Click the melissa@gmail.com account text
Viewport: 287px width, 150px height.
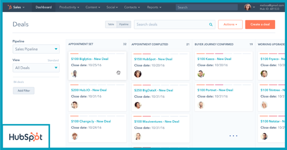[272, 5]
